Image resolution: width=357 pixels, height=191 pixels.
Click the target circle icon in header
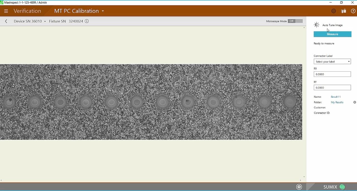pos(334,11)
